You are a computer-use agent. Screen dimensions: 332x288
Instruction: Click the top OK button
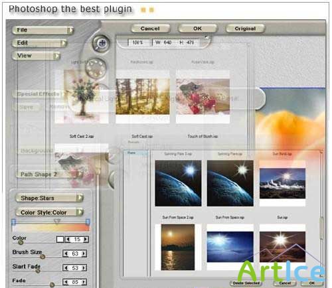197,29
